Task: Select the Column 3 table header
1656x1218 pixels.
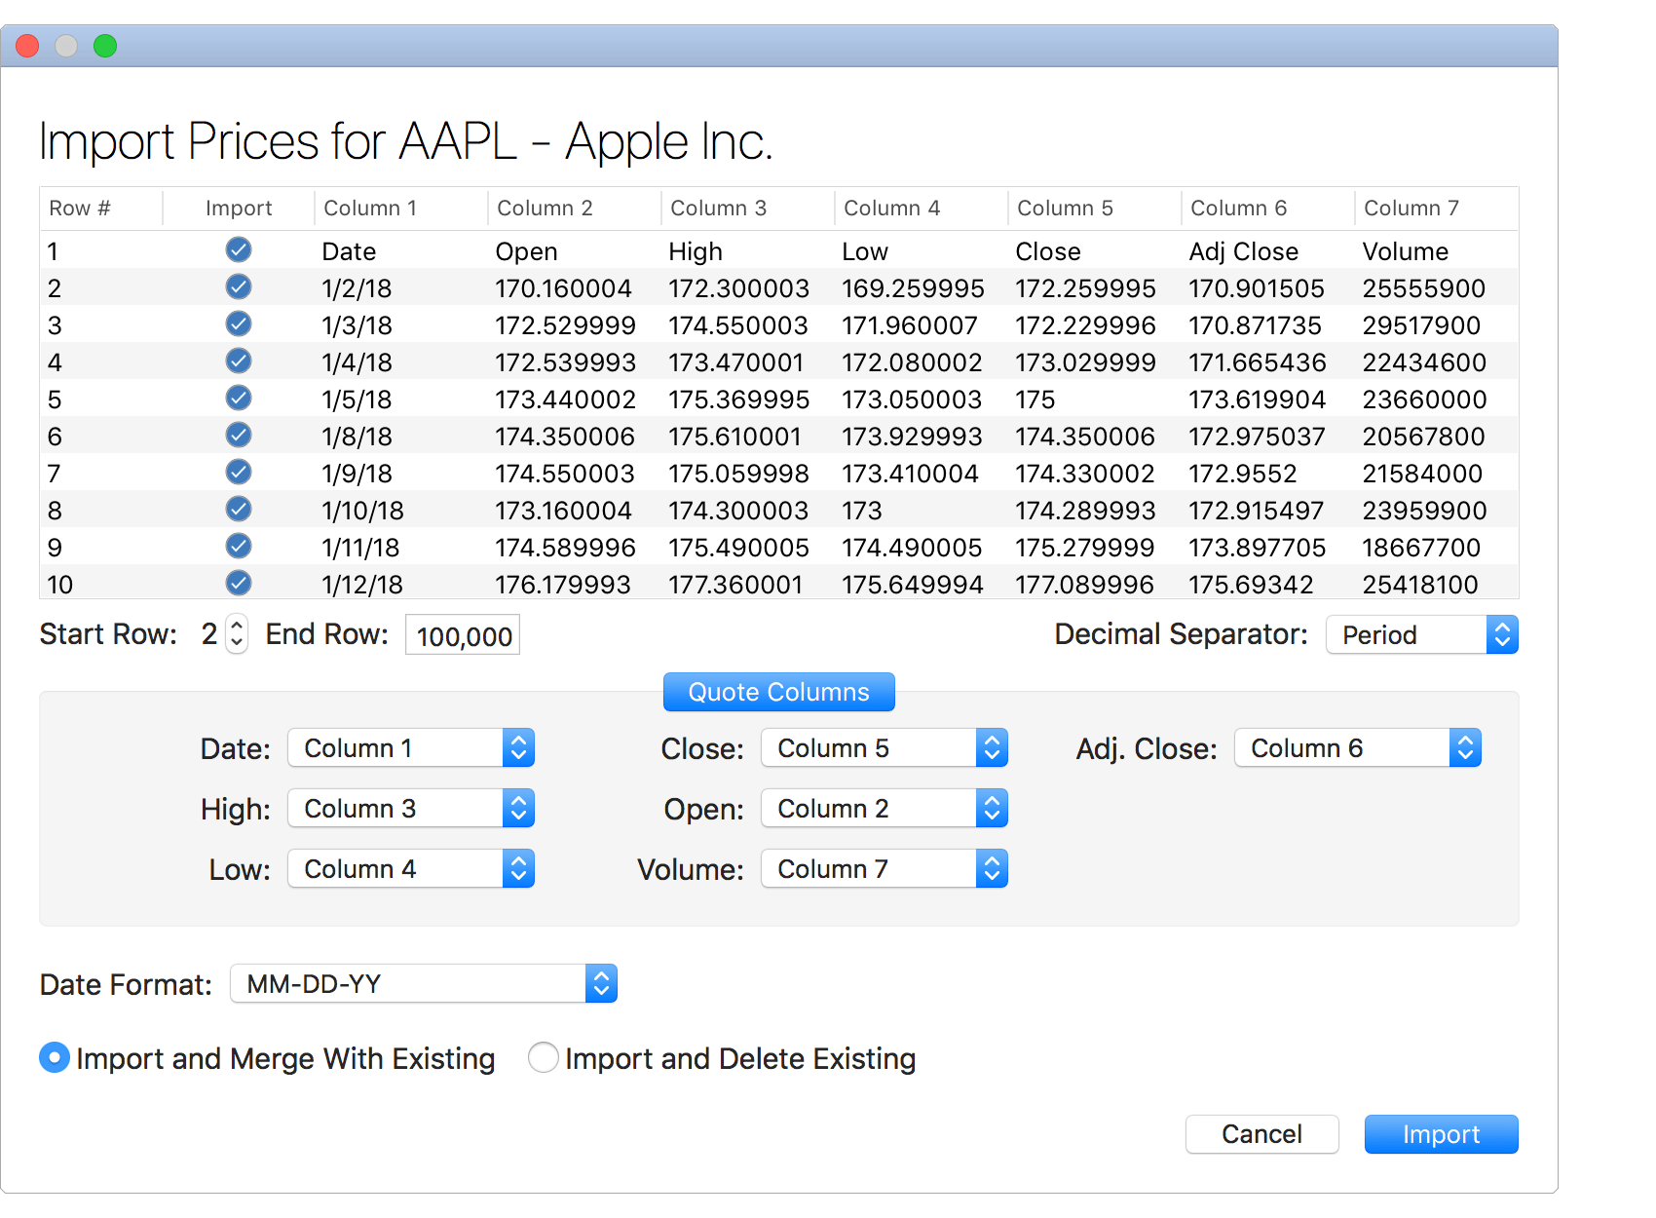Action: tap(718, 208)
